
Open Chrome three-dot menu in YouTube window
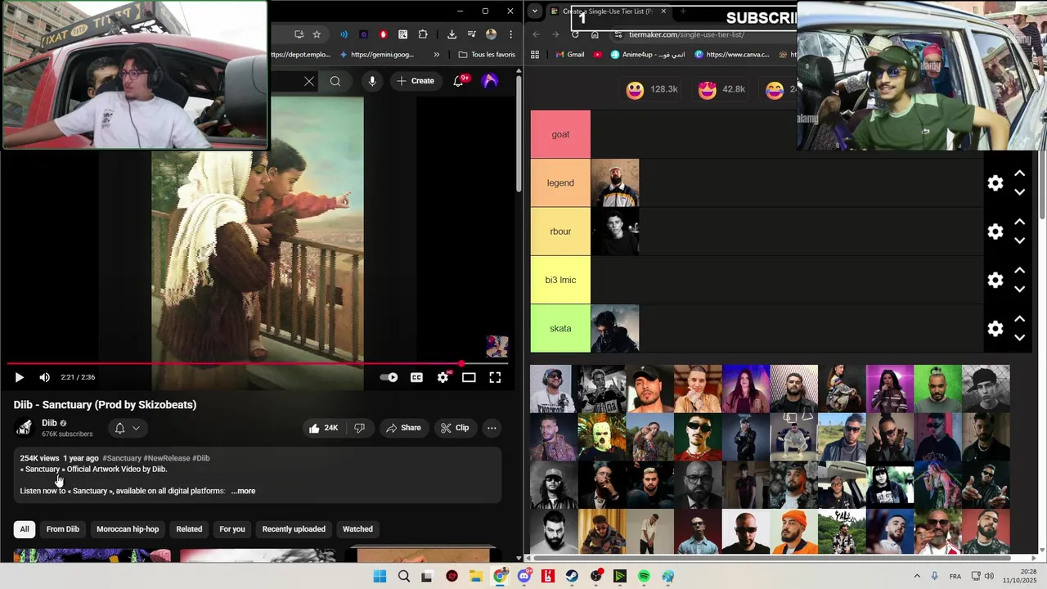[x=510, y=34]
